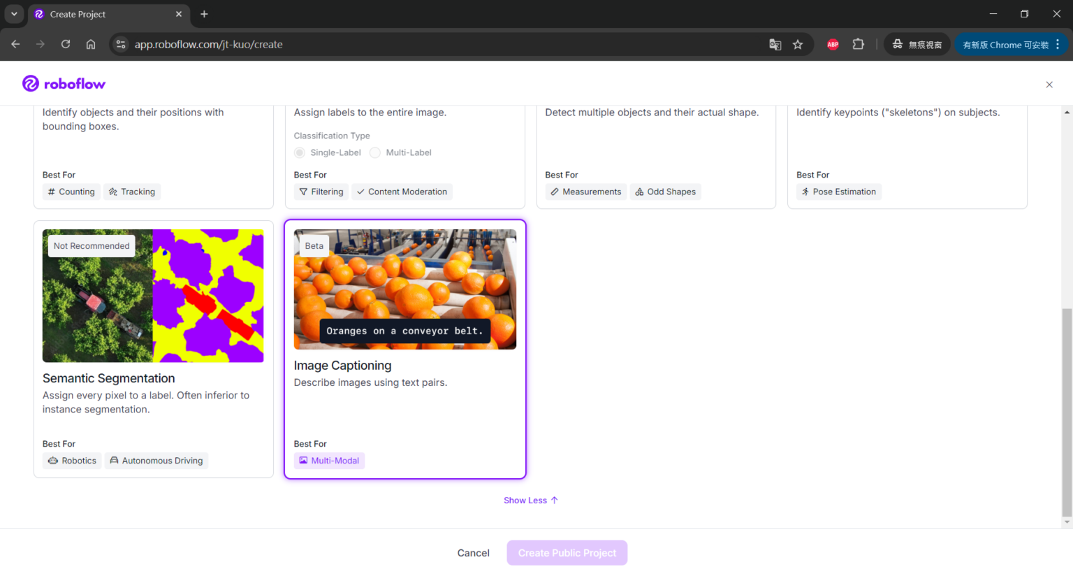The image size is (1073, 576).
Task: Click the Multi-Modal tag
Action: pos(329,461)
